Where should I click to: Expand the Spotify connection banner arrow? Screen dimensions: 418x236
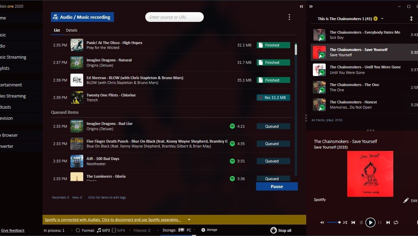[x=189, y=220]
